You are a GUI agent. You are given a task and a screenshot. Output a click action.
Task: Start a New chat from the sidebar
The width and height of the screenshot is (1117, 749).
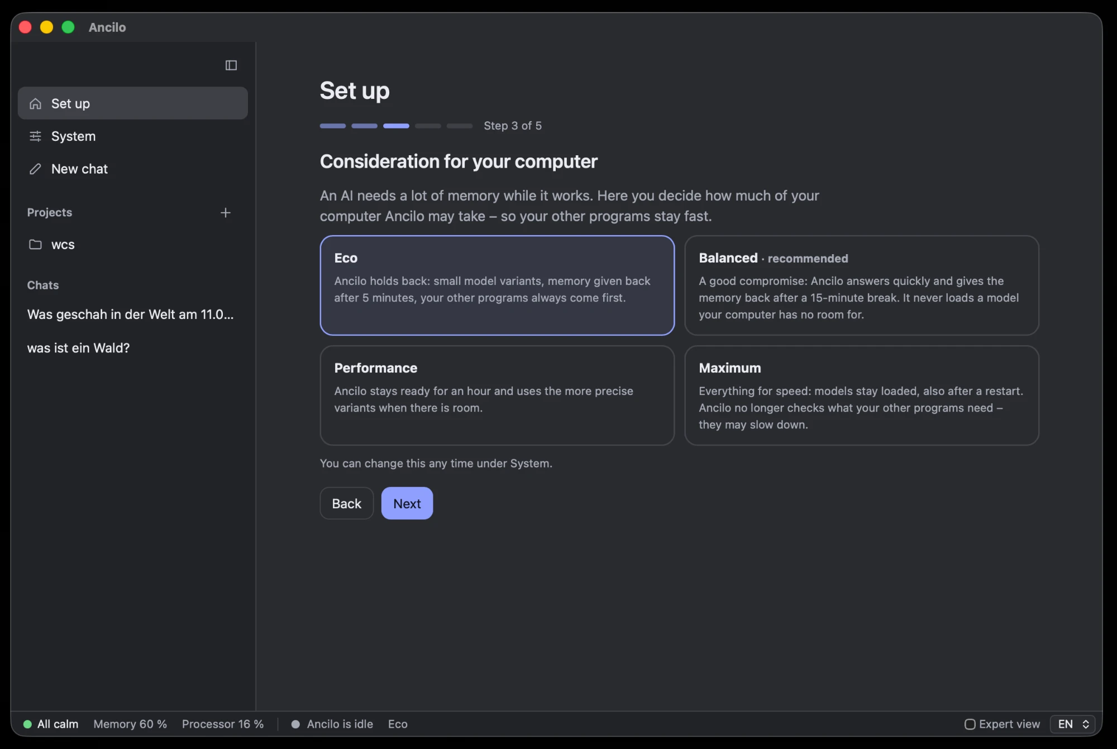133,169
